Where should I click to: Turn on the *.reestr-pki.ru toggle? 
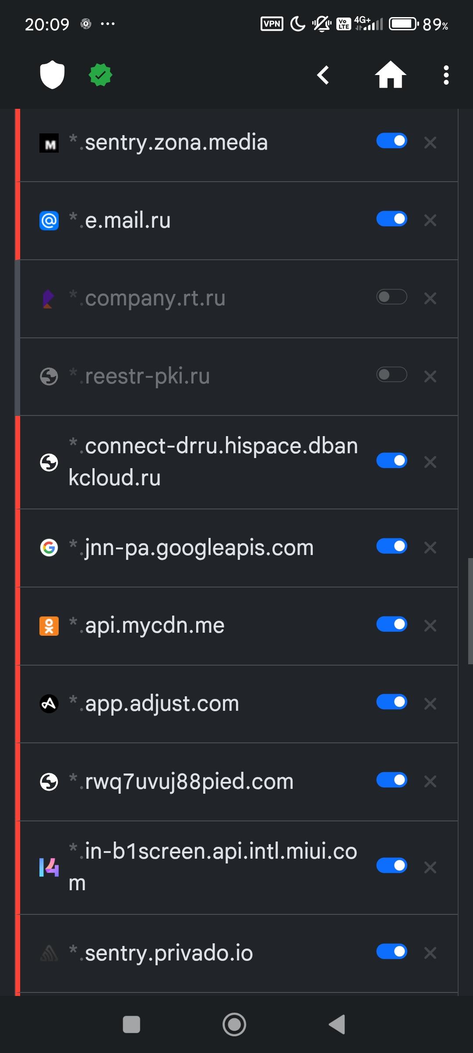click(392, 375)
